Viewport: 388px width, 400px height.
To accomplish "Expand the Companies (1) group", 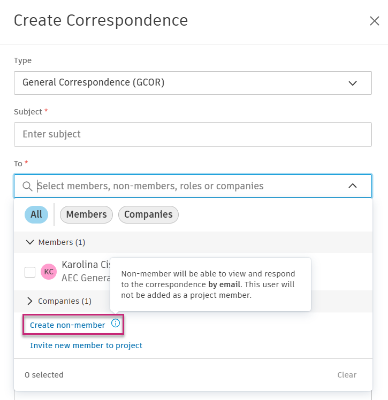I will tap(29, 301).
